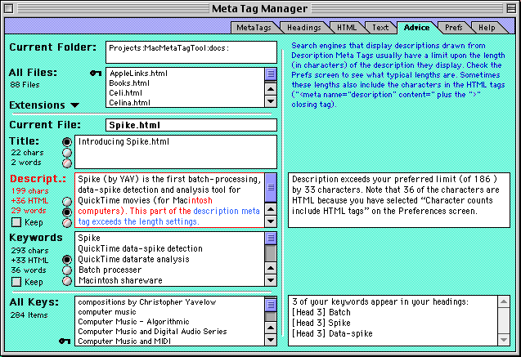Click the All Files list scroll down arrow
Viewport: 521px width, 357px height.
point(271,101)
